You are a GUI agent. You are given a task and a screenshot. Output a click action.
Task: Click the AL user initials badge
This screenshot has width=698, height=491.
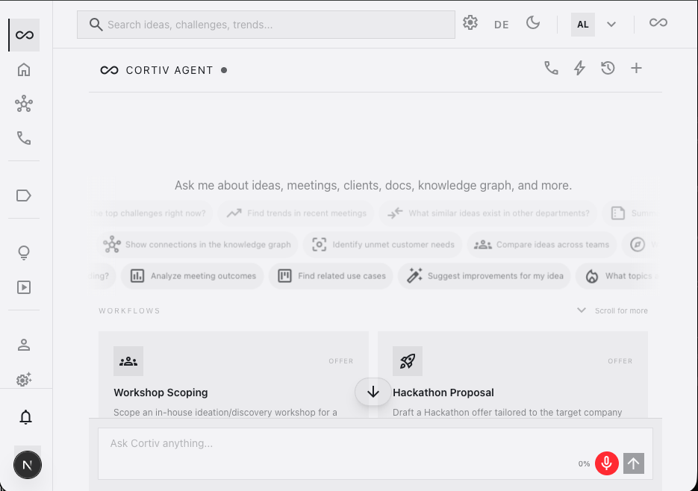click(583, 25)
